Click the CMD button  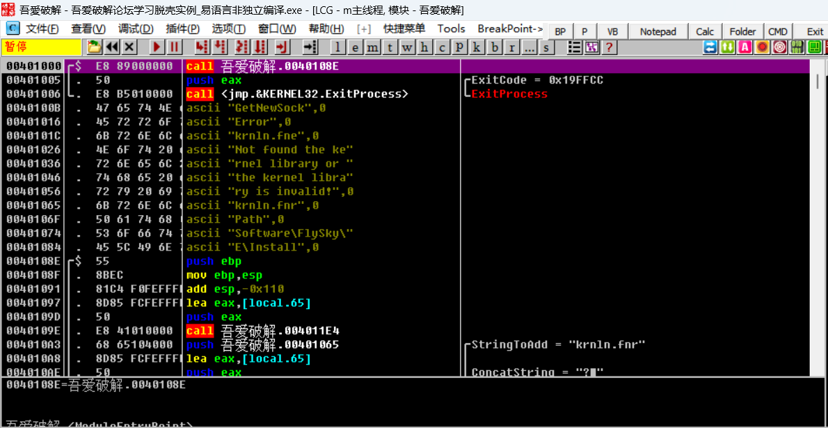click(x=778, y=32)
